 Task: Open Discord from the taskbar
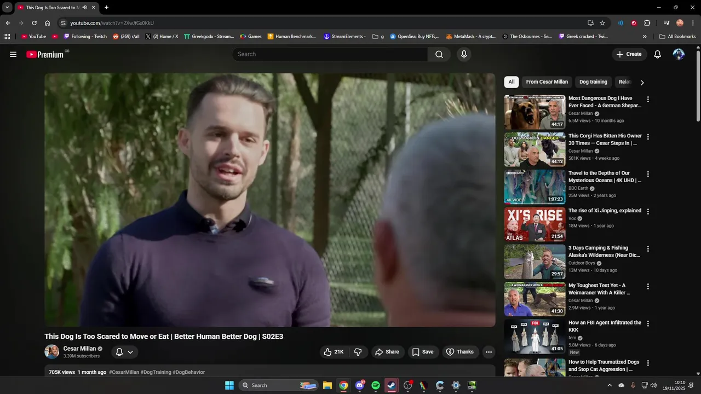point(360,385)
